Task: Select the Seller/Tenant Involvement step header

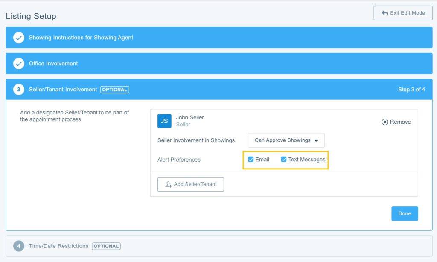Action: (x=63, y=90)
